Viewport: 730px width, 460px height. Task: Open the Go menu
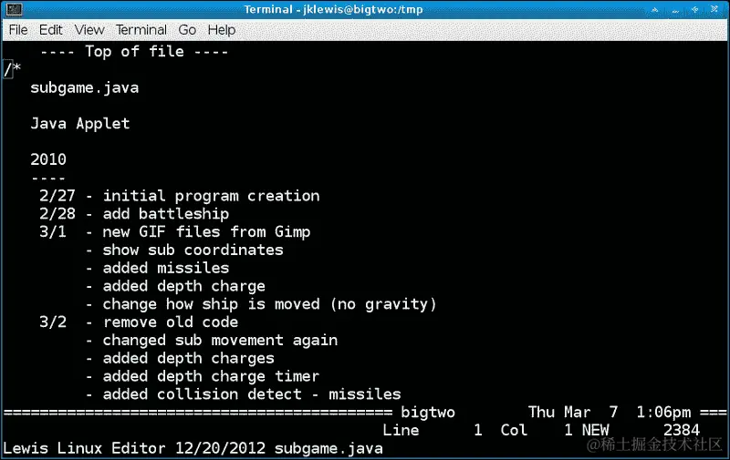coord(187,30)
